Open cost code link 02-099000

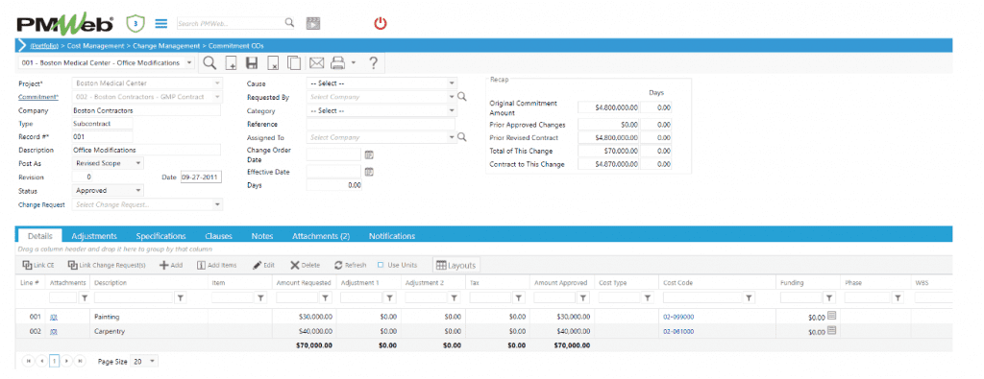(x=678, y=317)
